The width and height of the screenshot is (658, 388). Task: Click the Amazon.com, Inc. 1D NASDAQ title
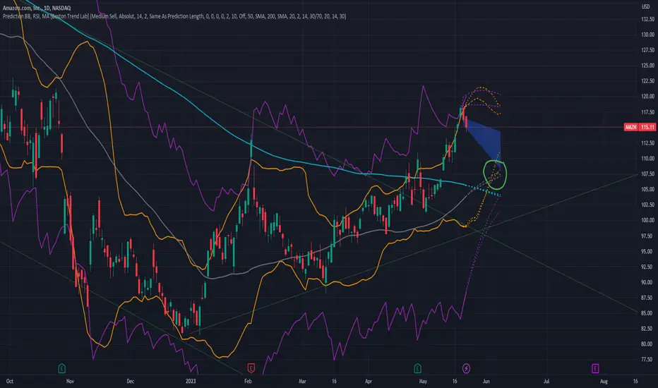37,8
